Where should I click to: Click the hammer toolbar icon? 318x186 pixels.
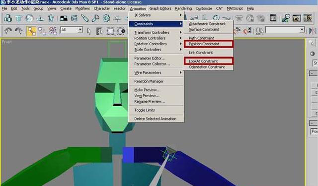click(95, 18)
